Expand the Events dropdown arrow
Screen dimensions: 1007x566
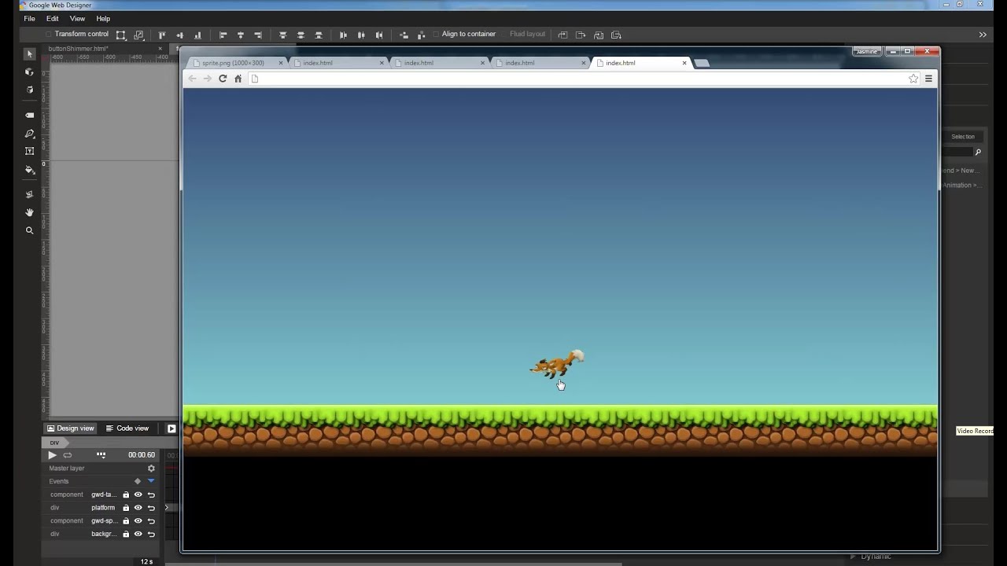(151, 481)
